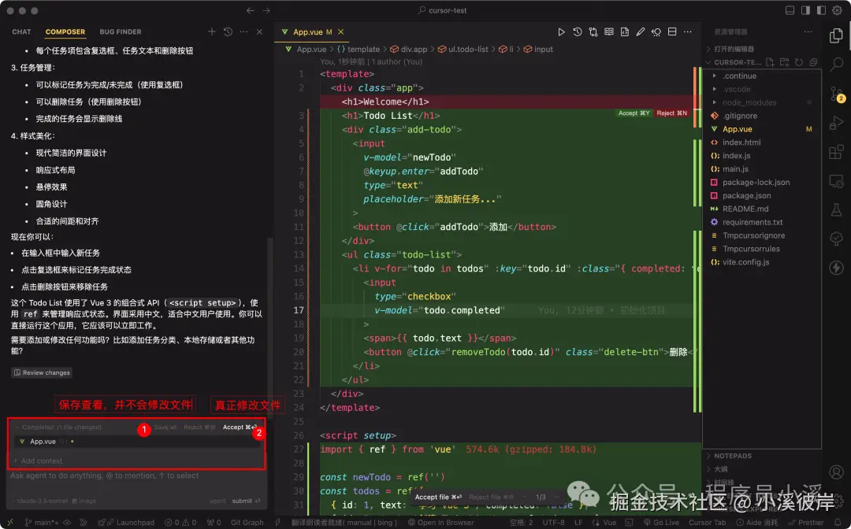This screenshot has height=529, width=851.
Task: Run the App.vue file with the play icon
Action: coord(562,31)
